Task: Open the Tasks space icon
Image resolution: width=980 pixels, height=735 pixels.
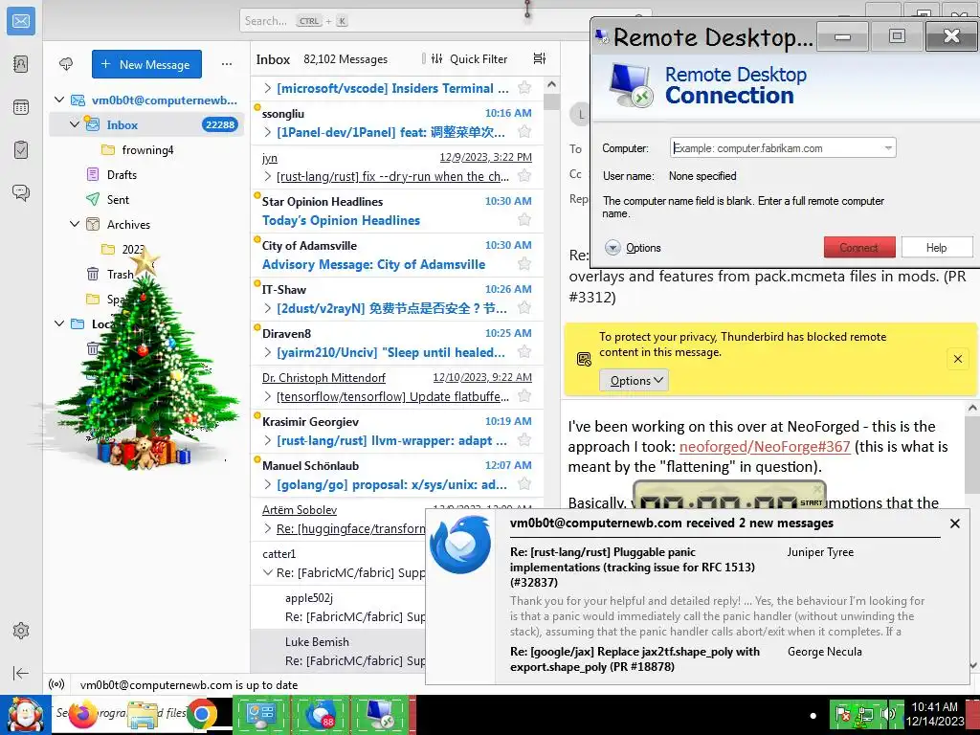Action: click(21, 150)
